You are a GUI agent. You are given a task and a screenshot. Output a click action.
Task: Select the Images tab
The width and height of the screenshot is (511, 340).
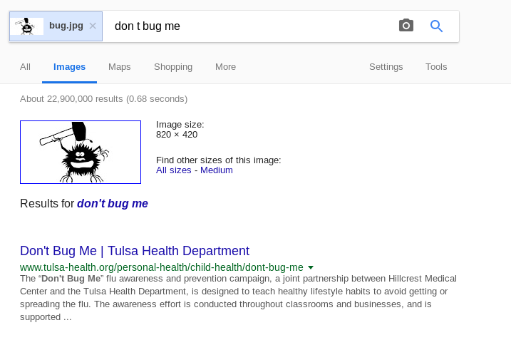coord(69,67)
